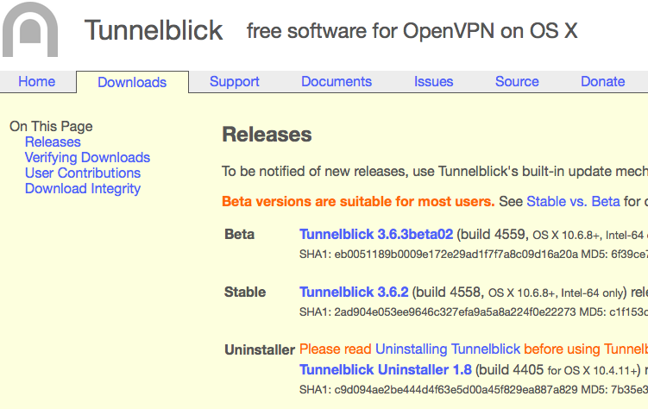Image resolution: width=648 pixels, height=409 pixels.
Task: Download Tunnelblick Uninstaller 1.8
Action: (x=386, y=370)
